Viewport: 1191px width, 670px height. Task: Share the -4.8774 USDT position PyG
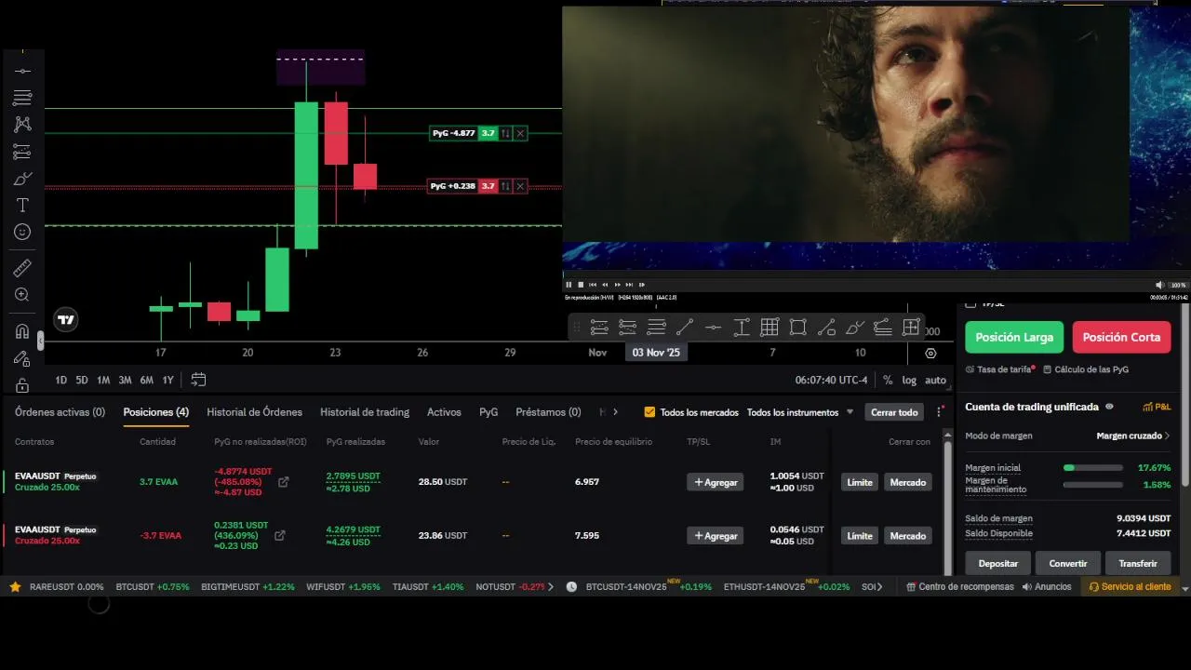(x=284, y=482)
